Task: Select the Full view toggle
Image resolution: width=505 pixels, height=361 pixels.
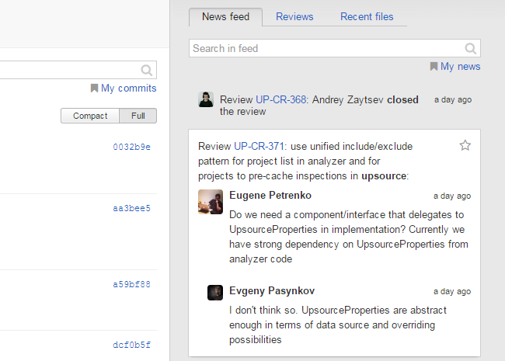Action: tap(138, 116)
